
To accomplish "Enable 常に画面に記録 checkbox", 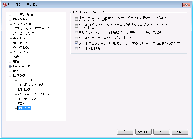I will [x=76, y=48].
